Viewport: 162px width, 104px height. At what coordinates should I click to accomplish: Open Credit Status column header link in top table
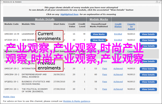pyautogui.click(x=118, y=25)
